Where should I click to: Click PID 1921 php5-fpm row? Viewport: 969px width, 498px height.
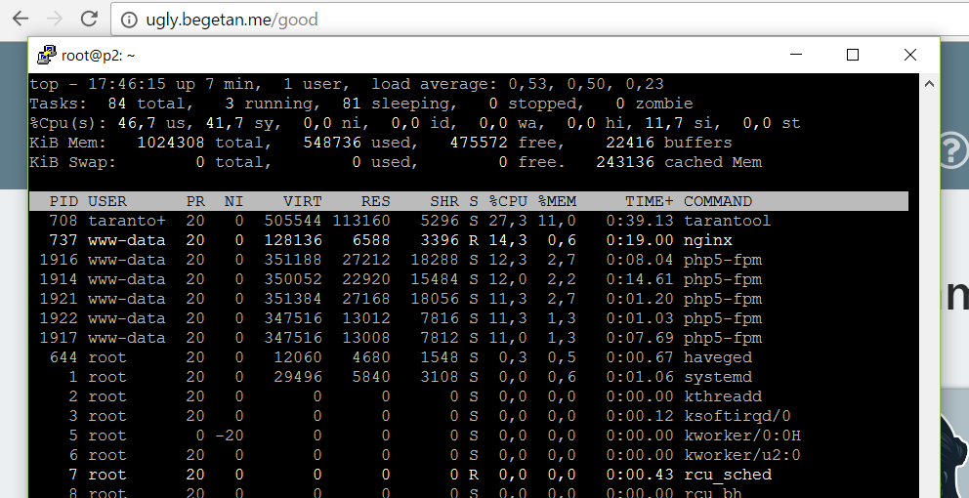[x=469, y=299]
